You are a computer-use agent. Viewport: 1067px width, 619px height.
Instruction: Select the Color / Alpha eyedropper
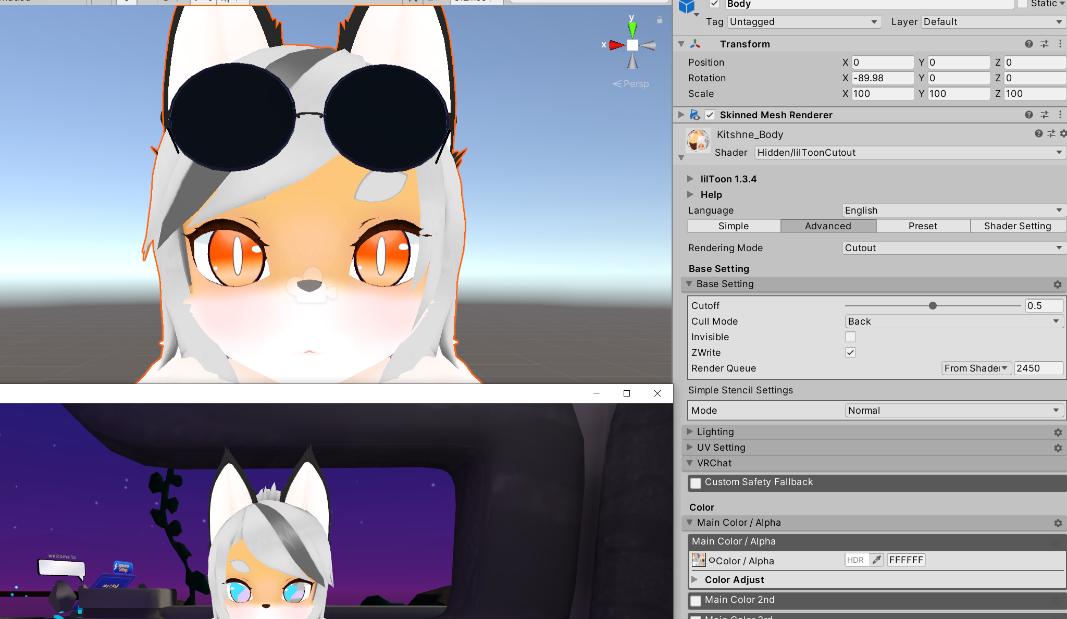click(877, 560)
